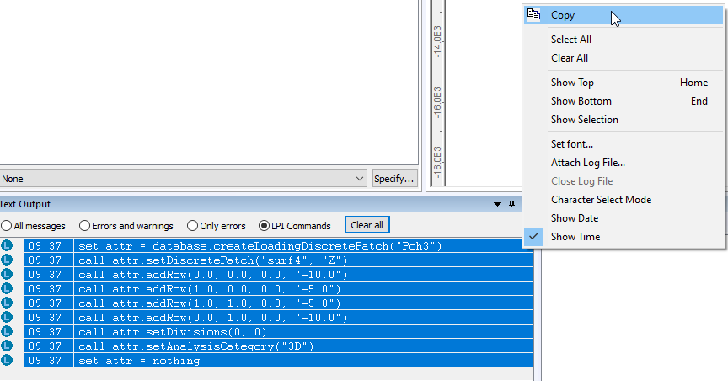Click the Copy icon in context menu
The width and height of the screenshot is (728, 381).
pyautogui.click(x=533, y=14)
